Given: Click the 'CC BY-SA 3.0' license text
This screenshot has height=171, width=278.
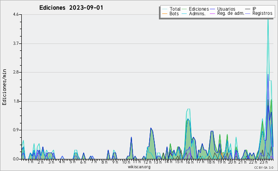Looking at the screenshot, I should click(x=264, y=167).
